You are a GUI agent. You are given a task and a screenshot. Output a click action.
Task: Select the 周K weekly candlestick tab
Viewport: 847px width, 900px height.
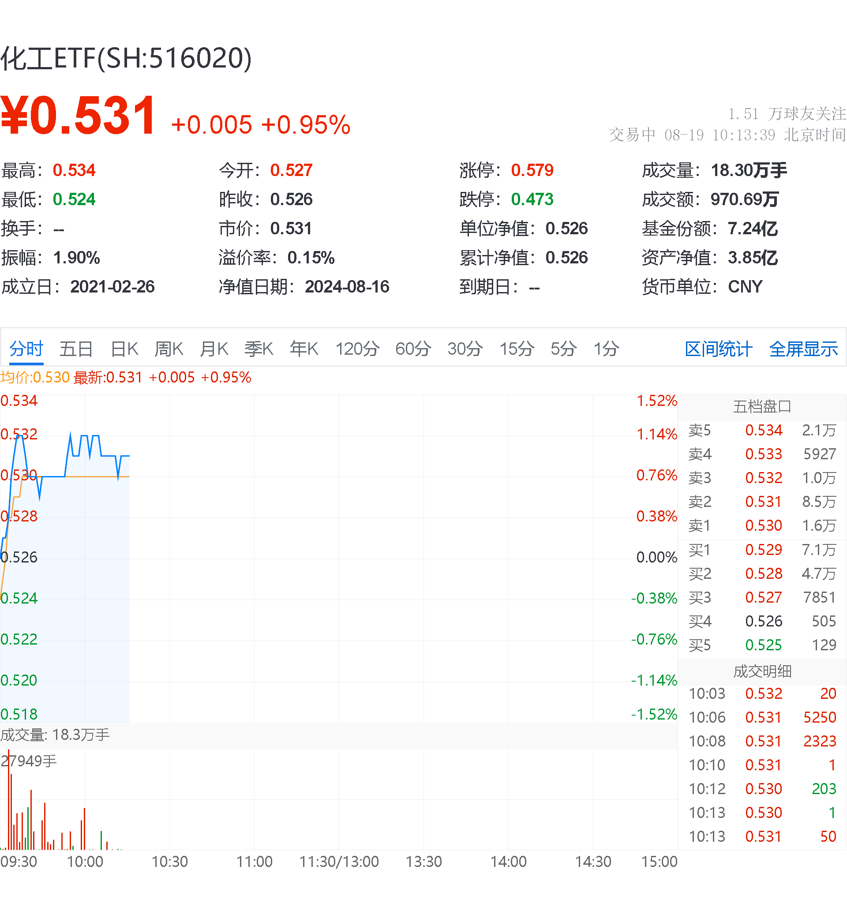[169, 349]
